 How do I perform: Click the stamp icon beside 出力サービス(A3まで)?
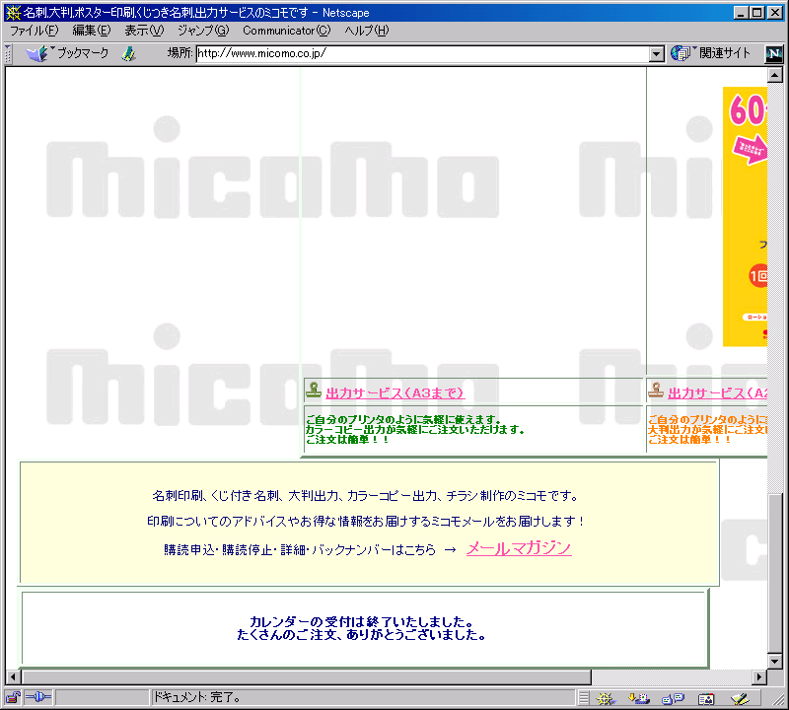tap(314, 390)
